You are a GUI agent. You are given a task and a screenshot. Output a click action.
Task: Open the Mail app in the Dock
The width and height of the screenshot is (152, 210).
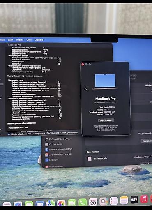tap(40, 204)
